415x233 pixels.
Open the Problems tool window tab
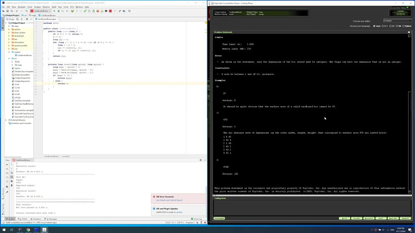tap(36, 219)
